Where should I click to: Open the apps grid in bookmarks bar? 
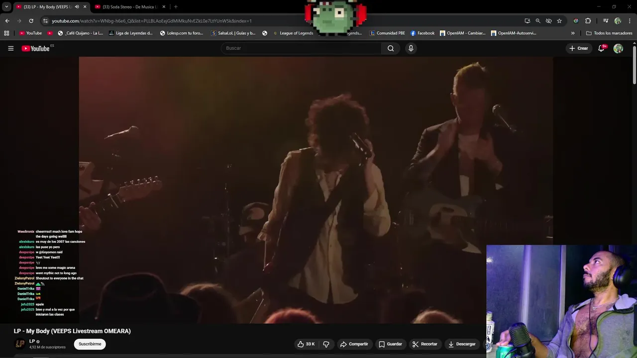coord(6,33)
